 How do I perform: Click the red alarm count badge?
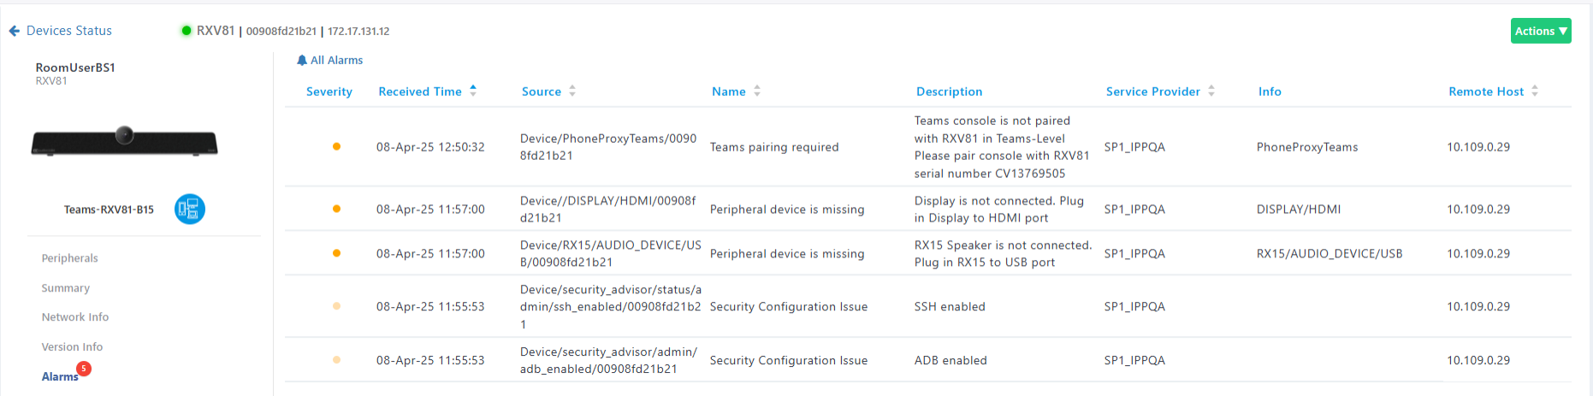click(x=84, y=369)
